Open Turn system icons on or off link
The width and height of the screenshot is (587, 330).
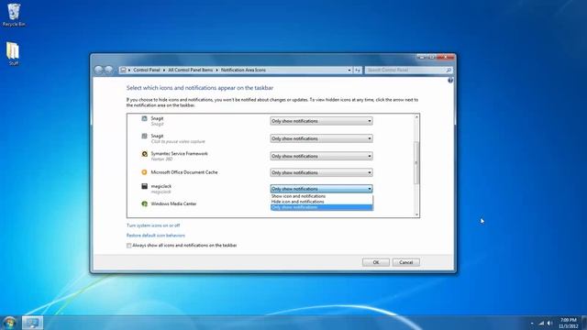[x=153, y=225]
